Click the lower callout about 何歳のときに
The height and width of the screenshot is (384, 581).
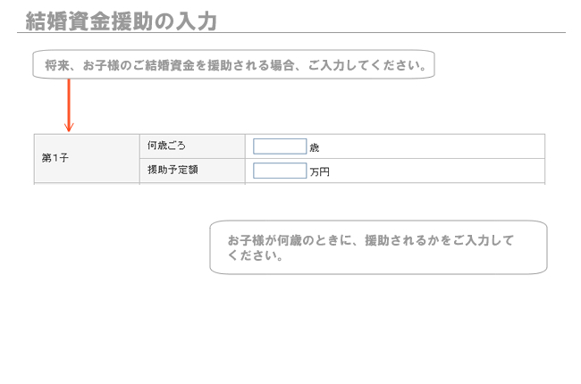click(x=378, y=247)
